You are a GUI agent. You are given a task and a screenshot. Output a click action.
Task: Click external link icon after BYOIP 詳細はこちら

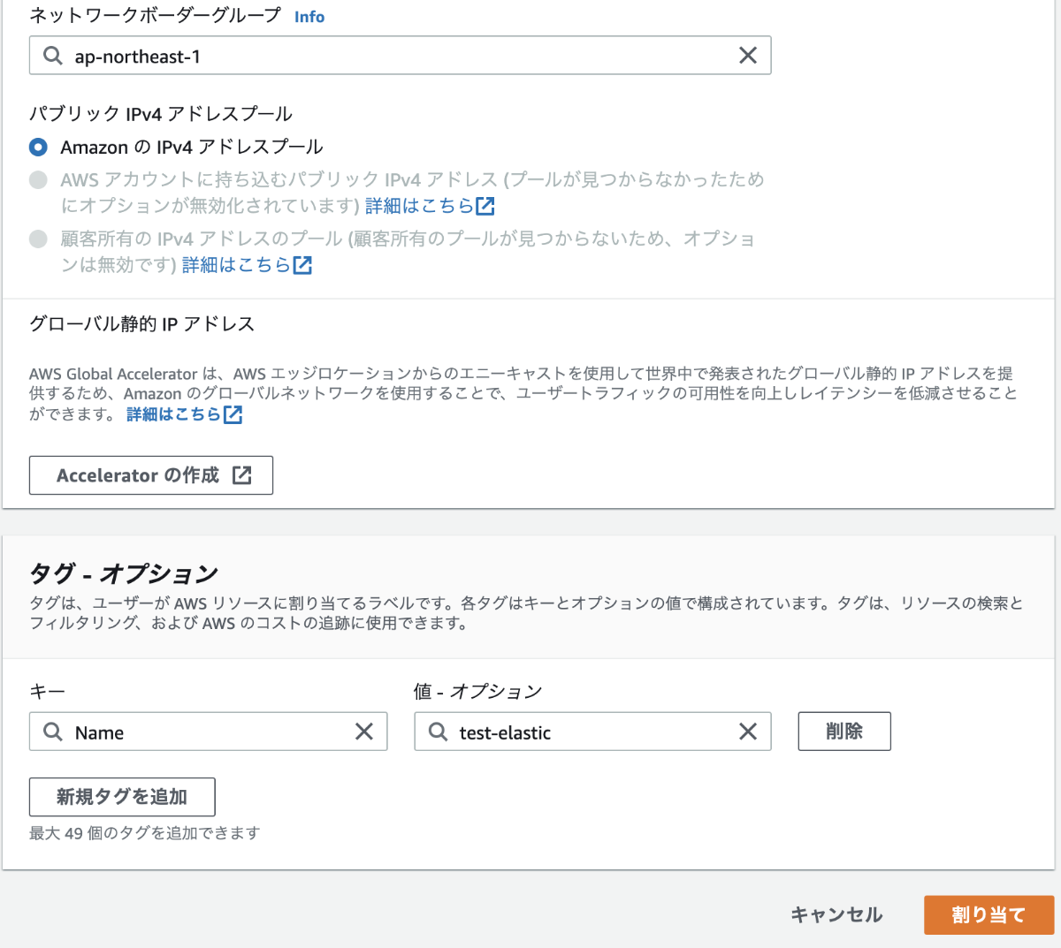pos(485,206)
